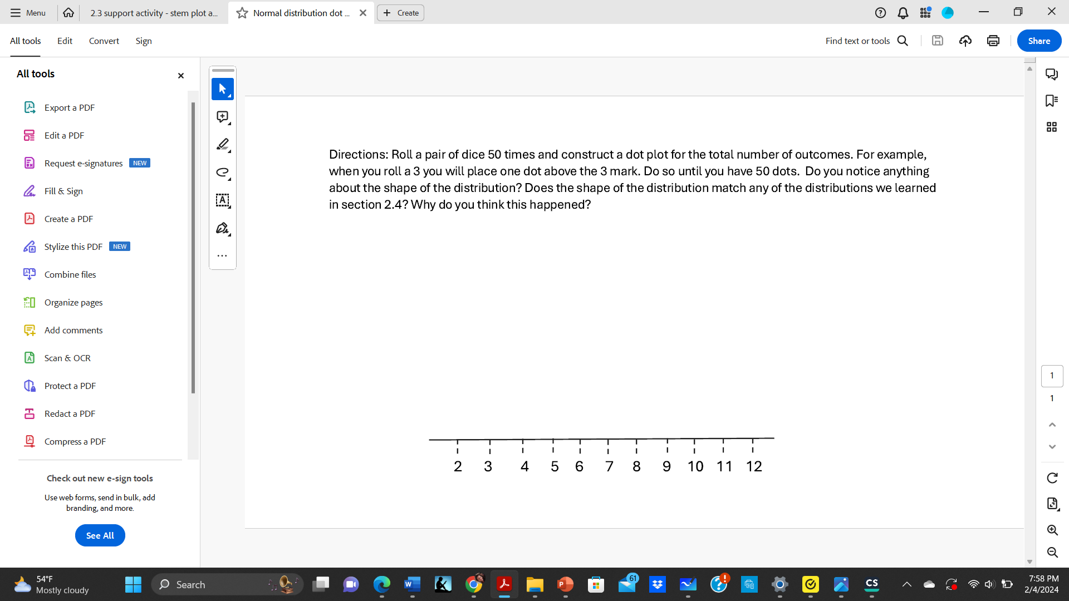The image size is (1069, 601).
Task: Toggle the favorite star on the Normal distribution tab
Action: pyautogui.click(x=242, y=12)
